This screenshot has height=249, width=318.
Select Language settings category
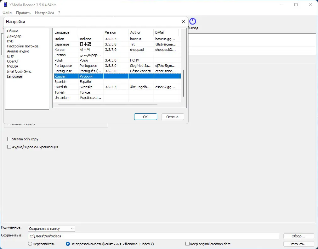[x=14, y=76]
